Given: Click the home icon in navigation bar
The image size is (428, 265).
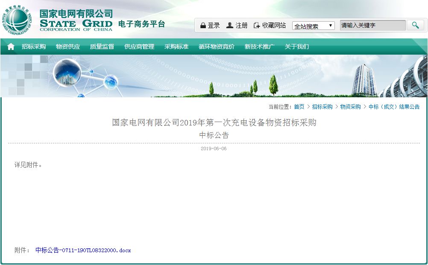Looking at the screenshot, I should tap(11, 47).
